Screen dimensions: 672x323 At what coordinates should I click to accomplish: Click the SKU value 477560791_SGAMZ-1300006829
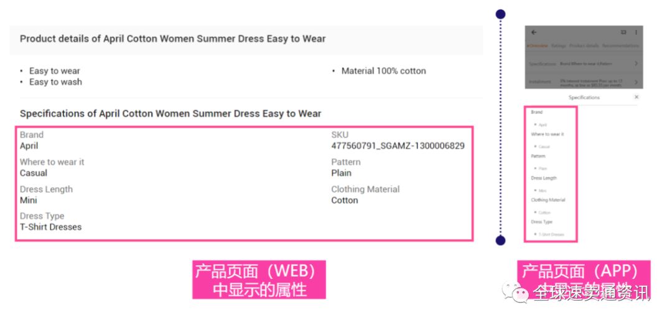point(398,146)
